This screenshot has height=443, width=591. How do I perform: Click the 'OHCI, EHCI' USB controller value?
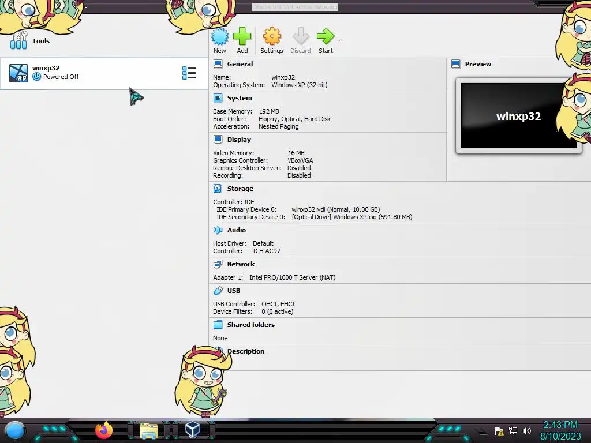click(278, 303)
